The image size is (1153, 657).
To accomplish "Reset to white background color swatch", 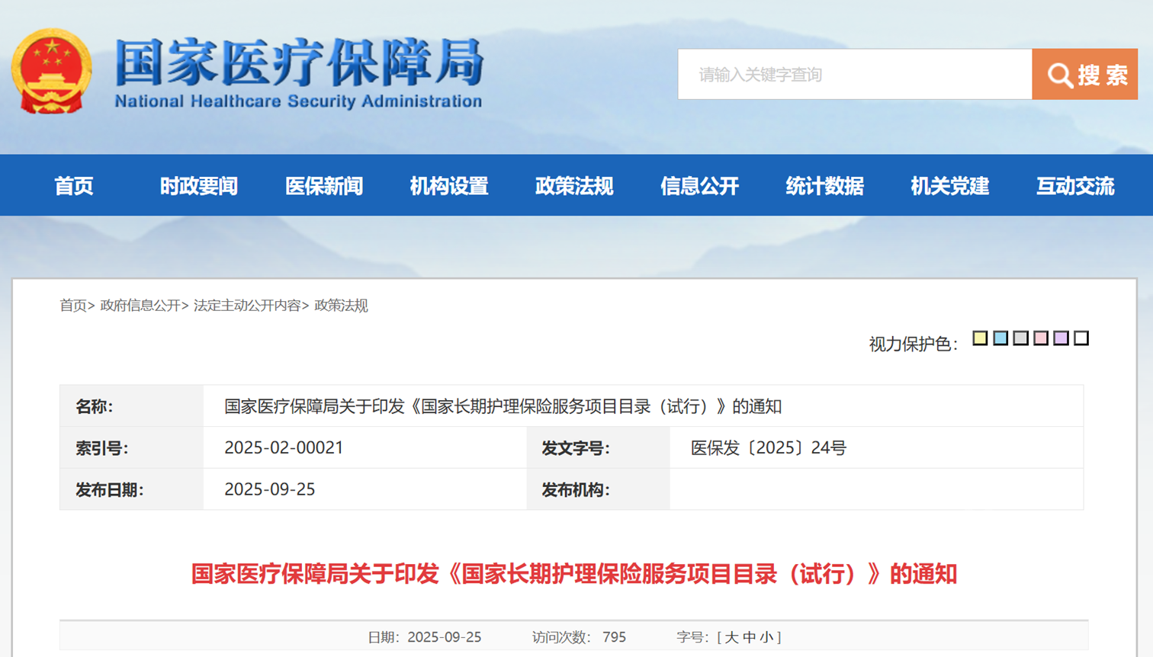I will pyautogui.click(x=1081, y=338).
